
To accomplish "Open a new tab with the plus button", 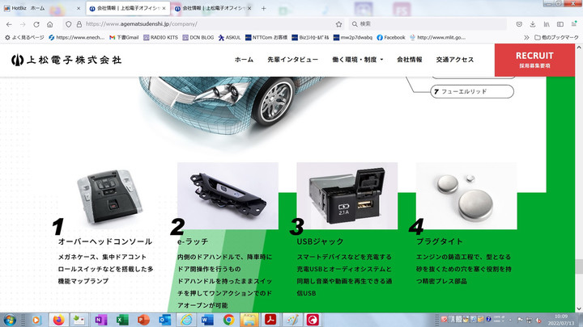I will (x=263, y=8).
